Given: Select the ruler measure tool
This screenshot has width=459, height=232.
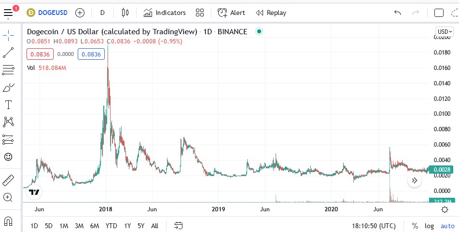Looking at the screenshot, I should click(x=8, y=180).
